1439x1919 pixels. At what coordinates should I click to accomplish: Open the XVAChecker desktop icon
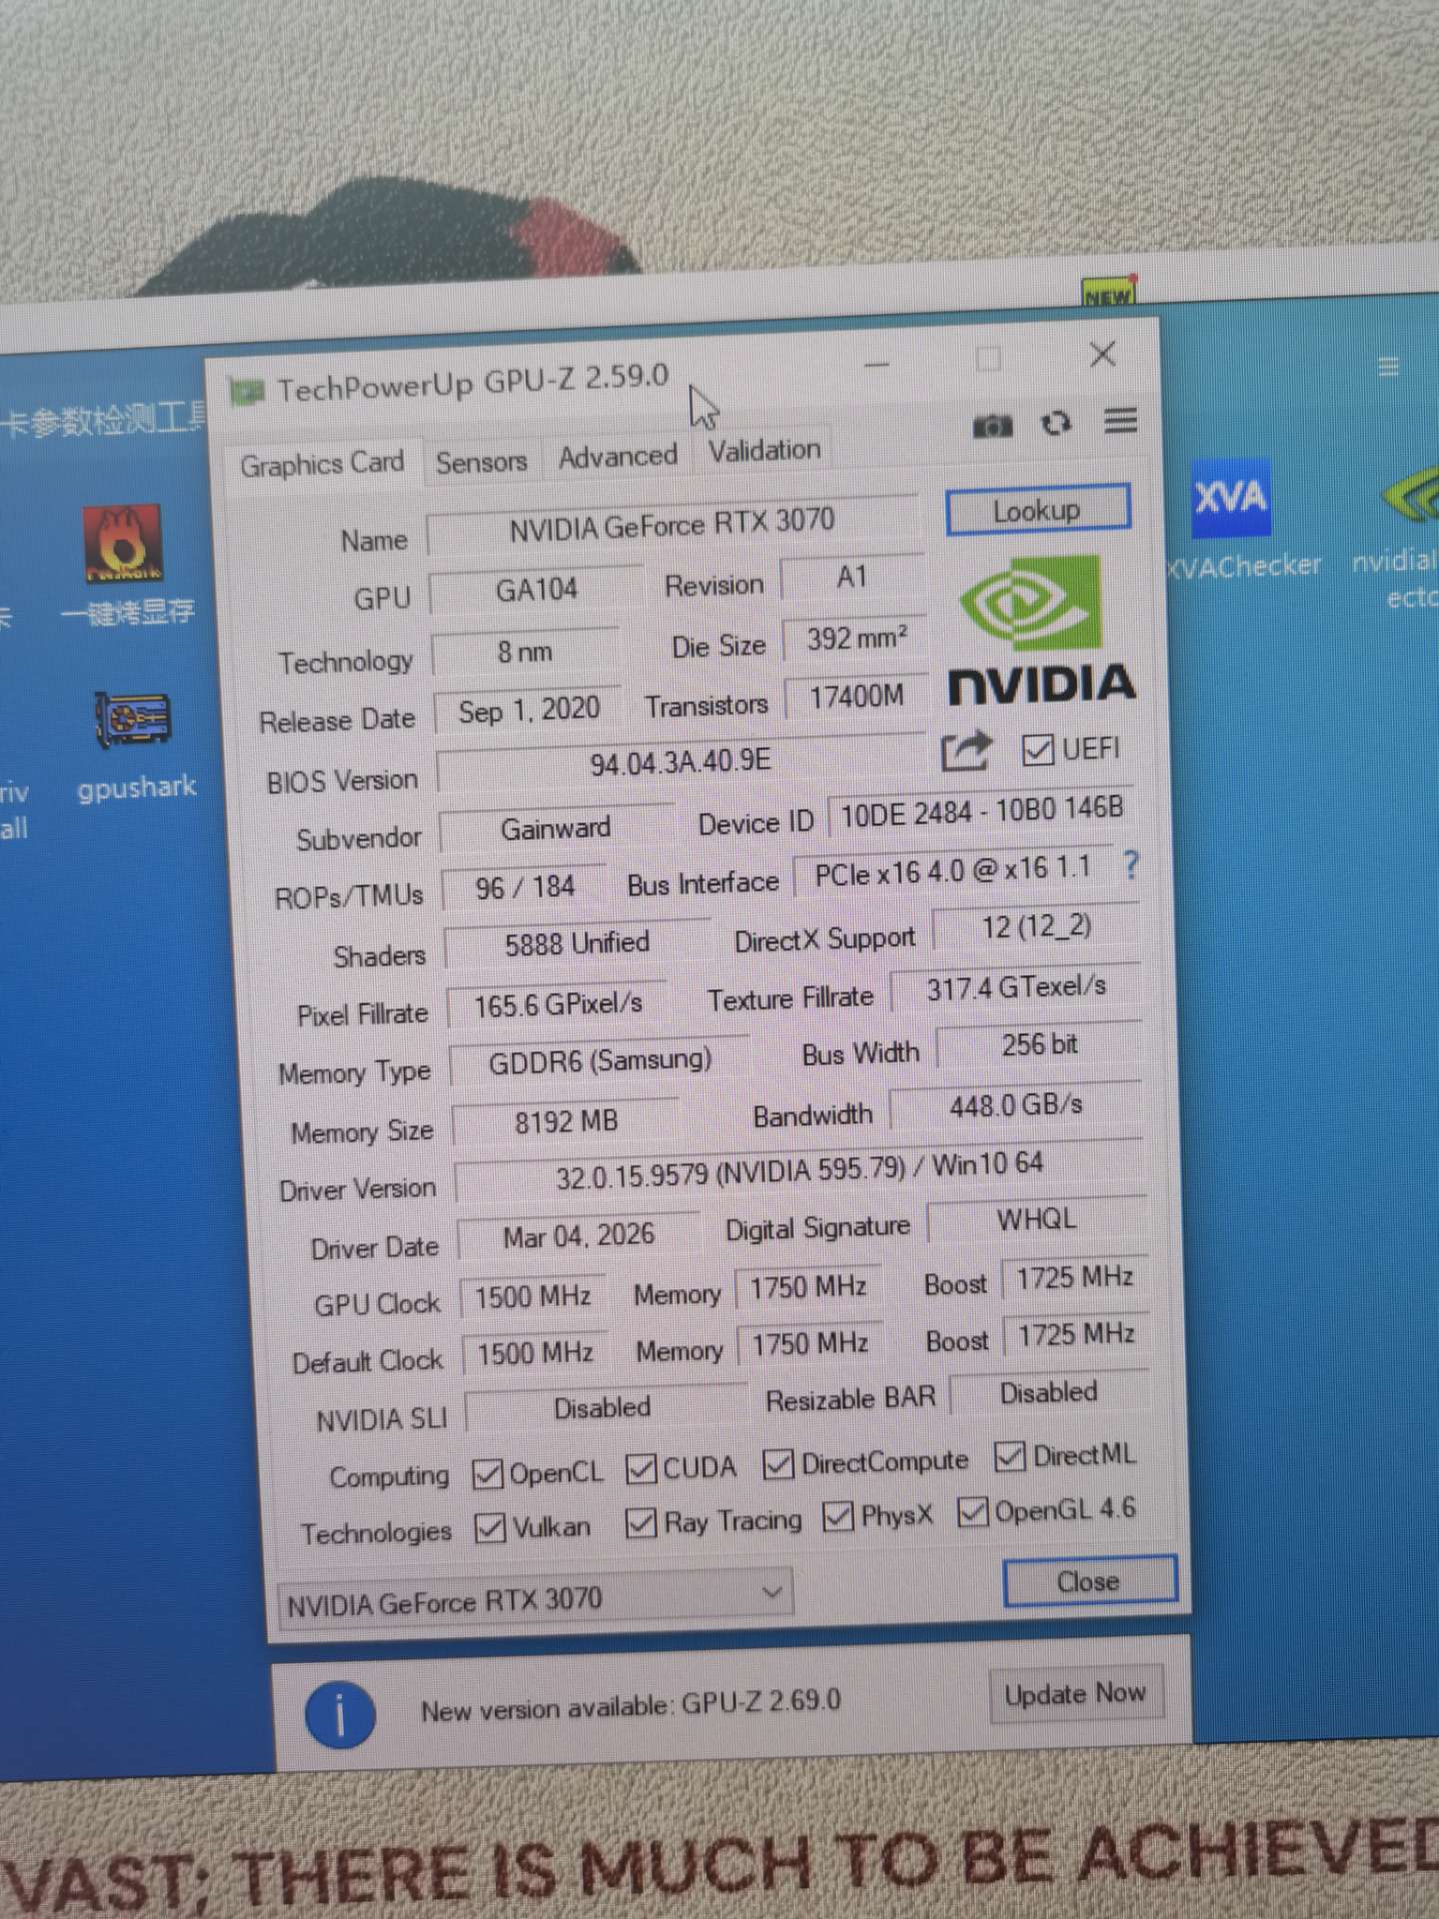(1232, 499)
